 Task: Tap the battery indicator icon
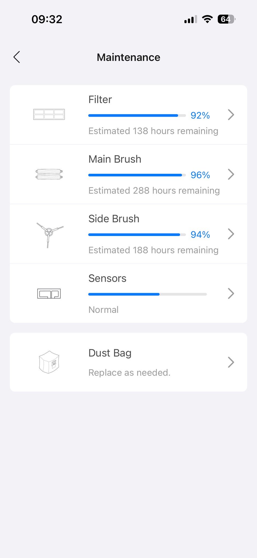click(x=226, y=19)
